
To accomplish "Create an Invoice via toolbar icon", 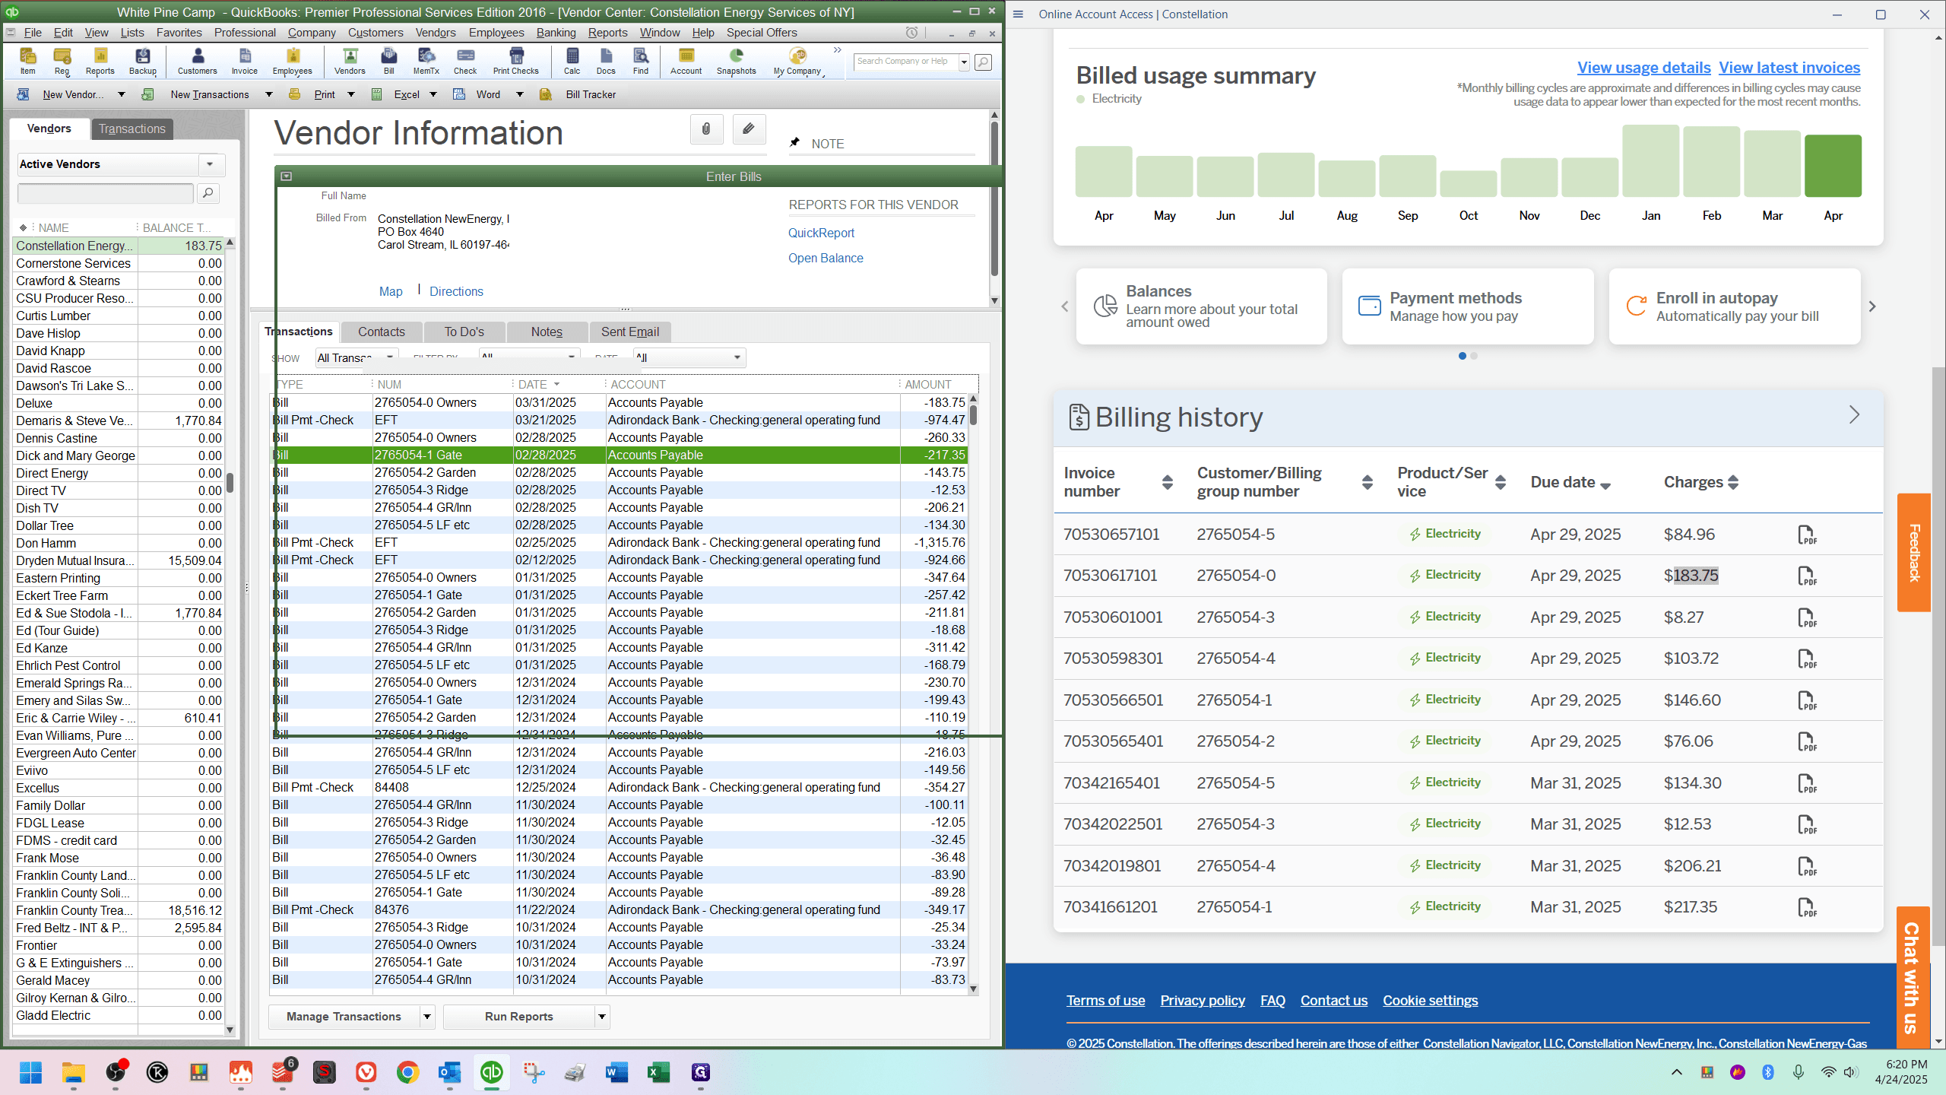I will click(244, 61).
